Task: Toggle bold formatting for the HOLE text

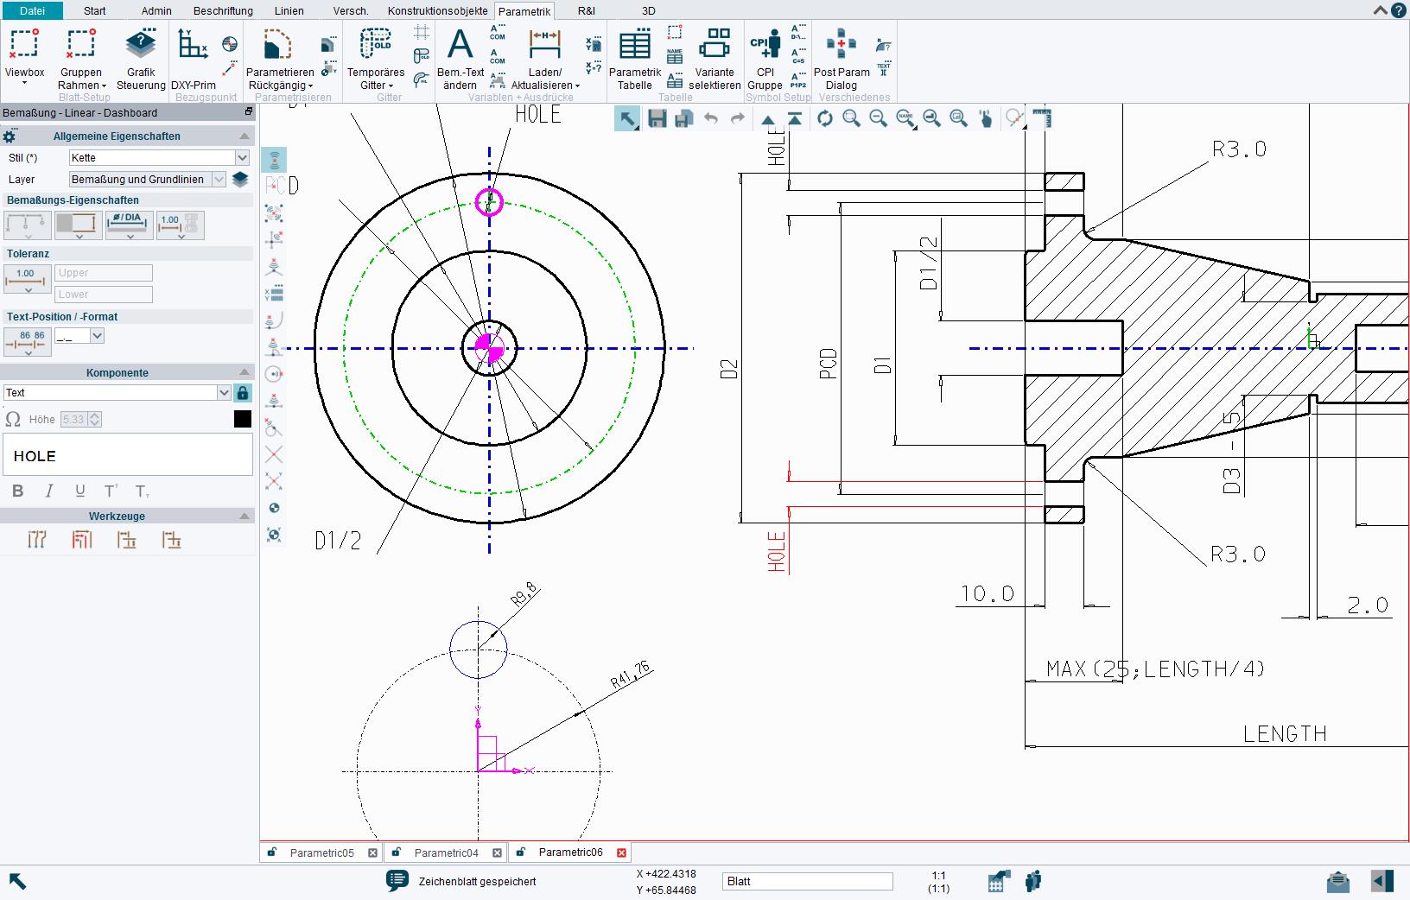Action: click(x=18, y=491)
